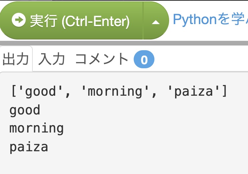The height and width of the screenshot is (174, 248).
Task: Click 'paiza' inside the bracketed list
Action: pyautogui.click(x=194, y=91)
